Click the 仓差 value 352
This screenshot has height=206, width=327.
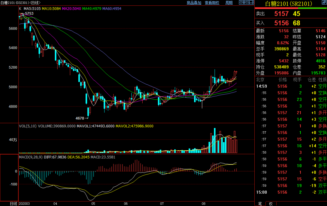[322, 67]
